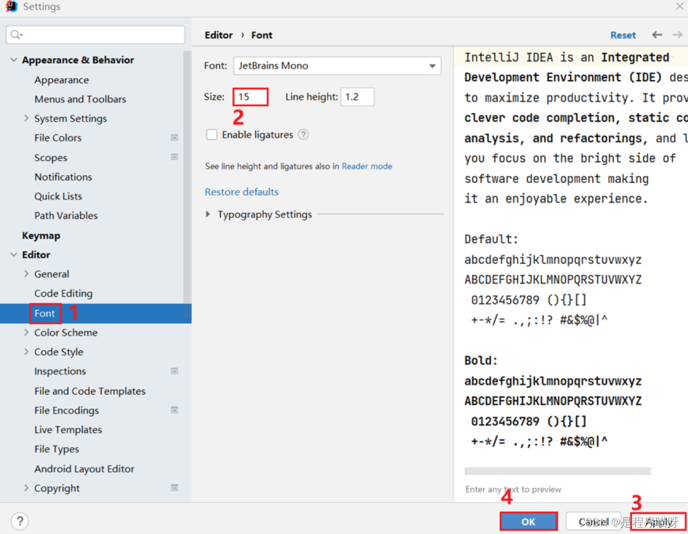Enable ligatures checkbox
The height and width of the screenshot is (534, 688).
coord(212,134)
